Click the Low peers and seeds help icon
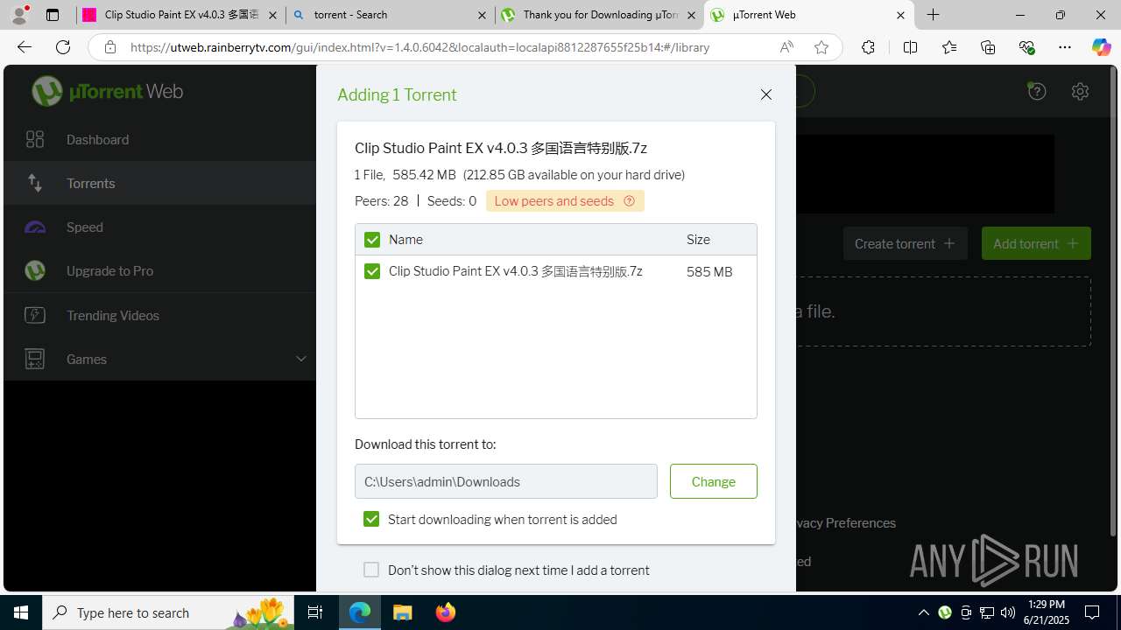The image size is (1121, 630). tap(629, 201)
